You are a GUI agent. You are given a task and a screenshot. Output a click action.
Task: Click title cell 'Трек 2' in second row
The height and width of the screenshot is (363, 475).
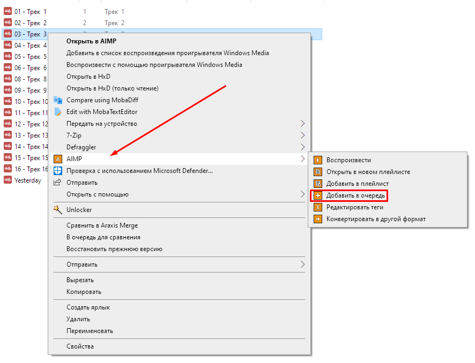(x=114, y=22)
